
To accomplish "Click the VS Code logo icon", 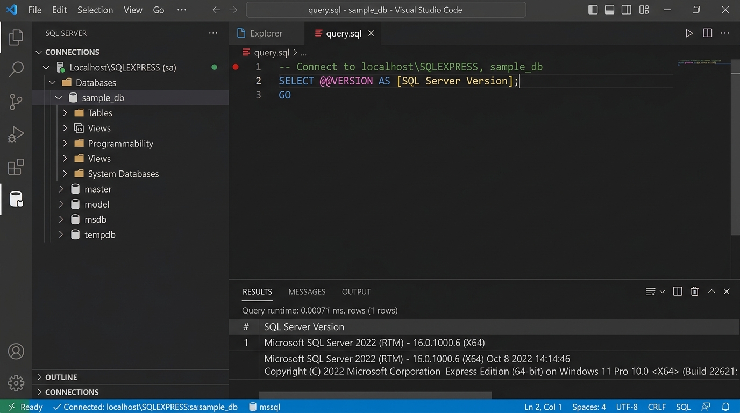I will 12,10.
